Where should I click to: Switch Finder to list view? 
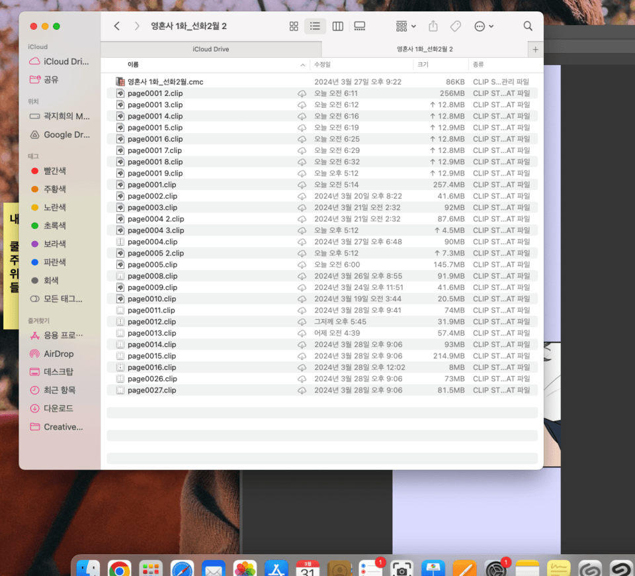click(315, 26)
